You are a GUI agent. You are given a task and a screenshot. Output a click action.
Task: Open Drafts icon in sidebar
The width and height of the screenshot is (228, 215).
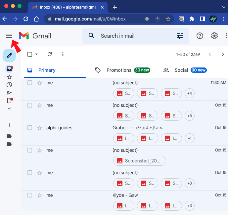click(10, 100)
